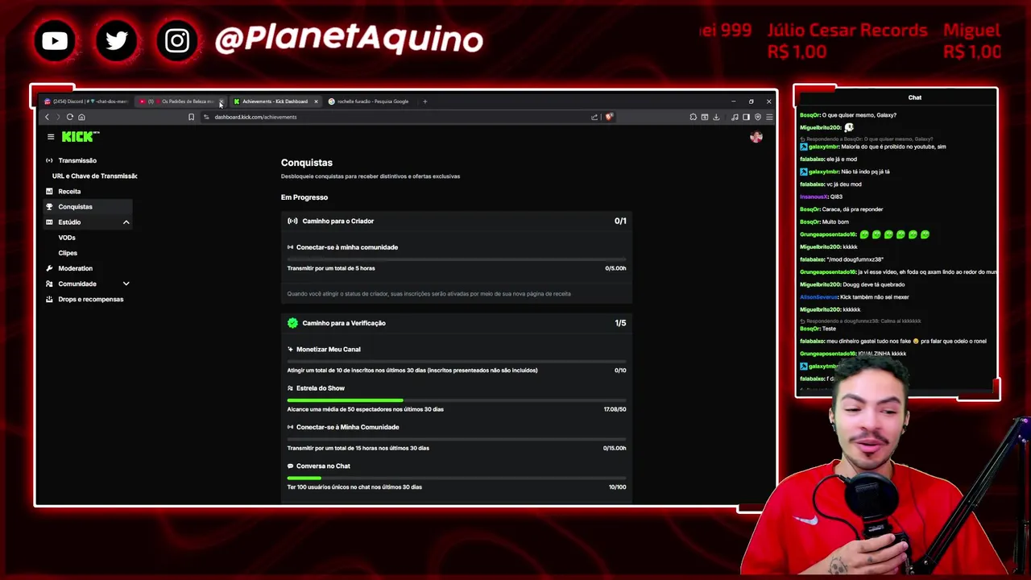Click the Estrela do Show label
The height and width of the screenshot is (580, 1031).
tap(321, 388)
